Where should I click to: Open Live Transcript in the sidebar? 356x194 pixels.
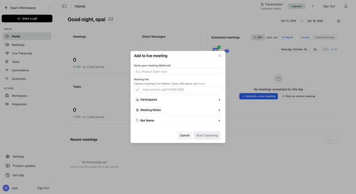(27, 53)
